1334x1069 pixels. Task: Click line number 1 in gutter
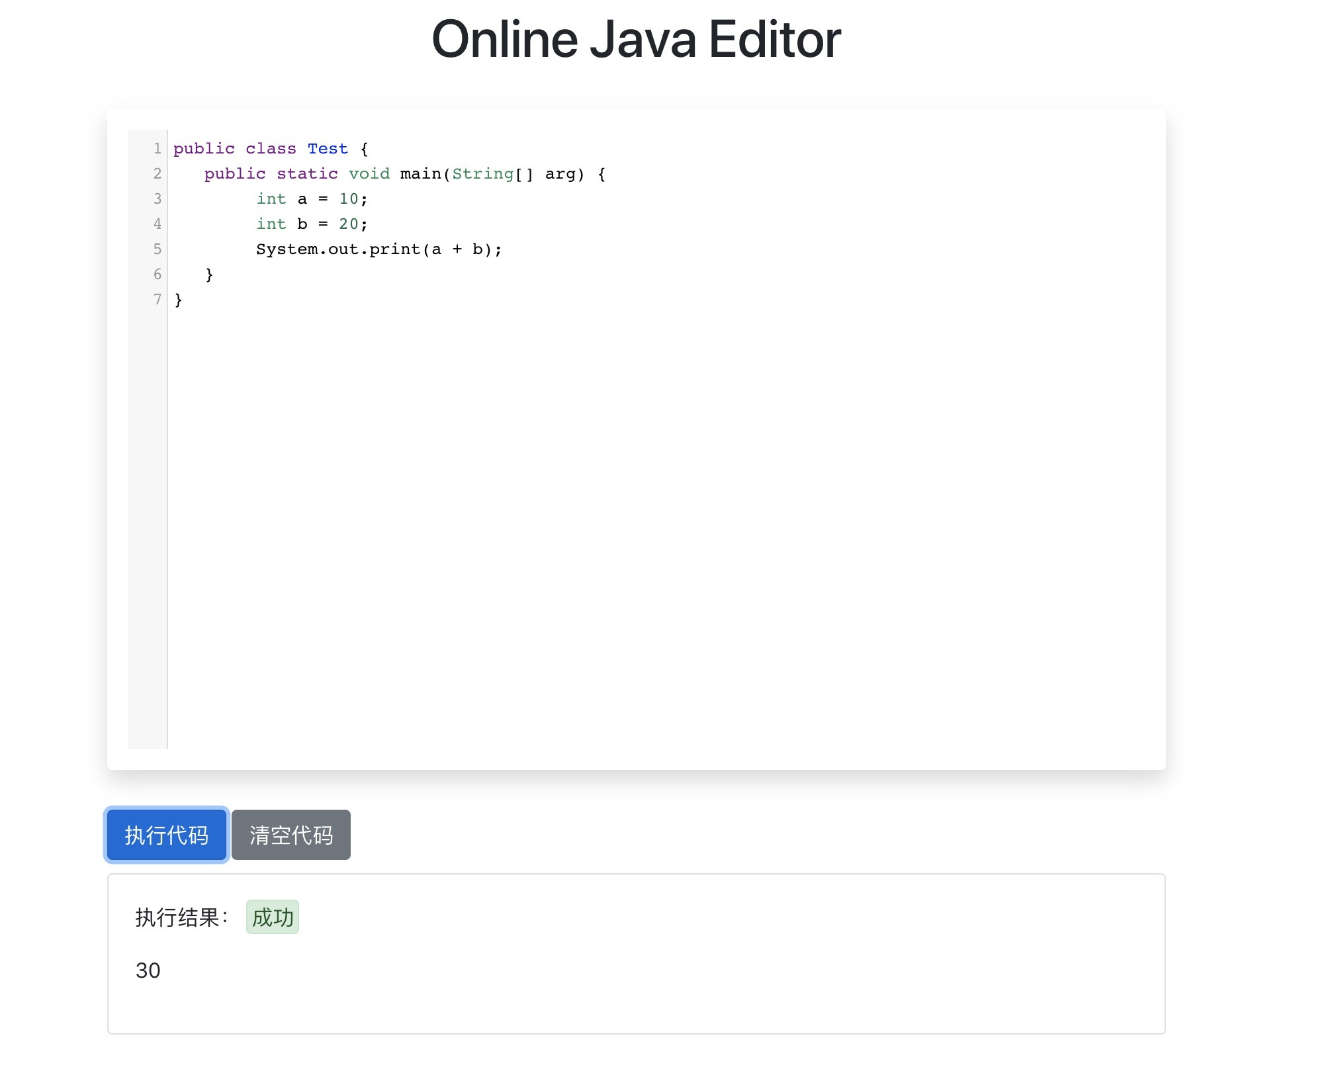pyautogui.click(x=157, y=148)
